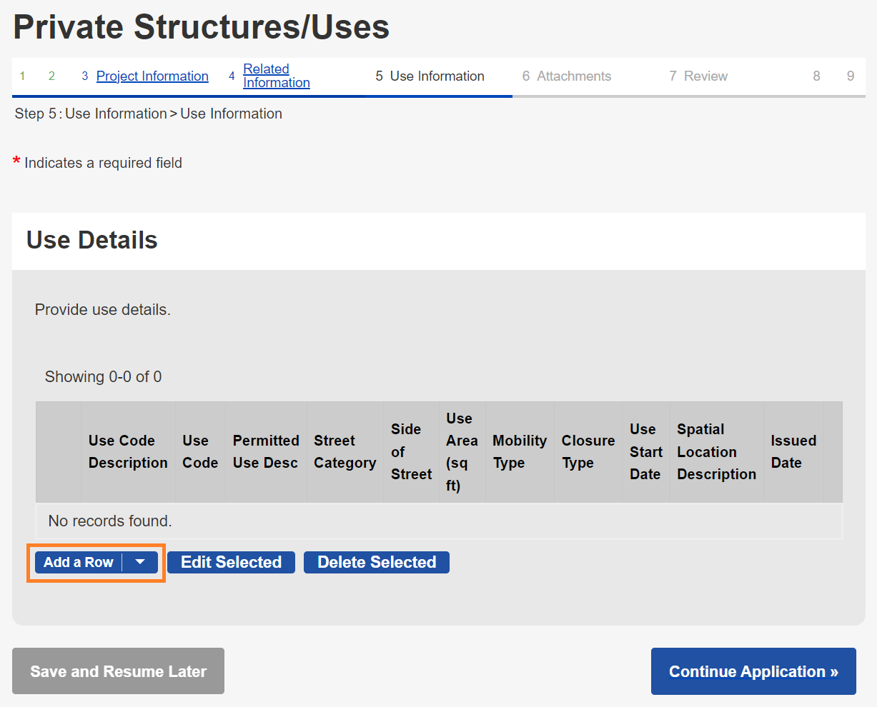Select the Use Information step tab
877x707 pixels.
[x=437, y=76]
